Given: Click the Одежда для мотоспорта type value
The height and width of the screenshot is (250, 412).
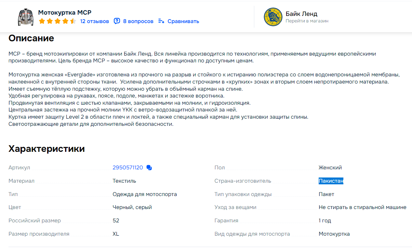Looking at the screenshot, I should coord(145,194).
